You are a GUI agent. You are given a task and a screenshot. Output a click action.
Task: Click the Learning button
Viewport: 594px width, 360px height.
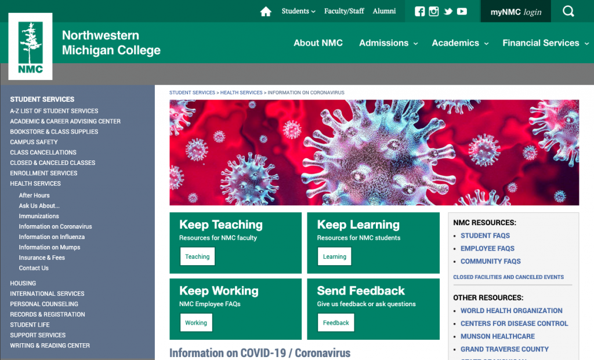tap(335, 256)
